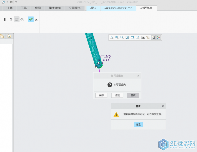Click the close windows icon in quick access
This screenshot has width=197, height=152.
[x=11, y=2]
